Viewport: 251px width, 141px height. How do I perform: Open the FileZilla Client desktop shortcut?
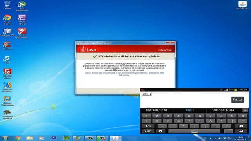[x=7, y=74]
